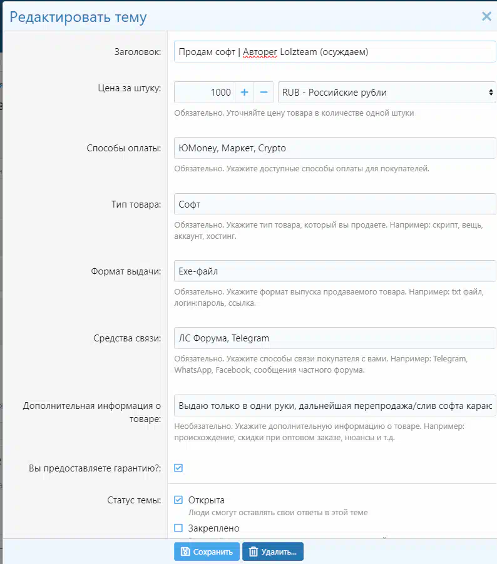
Task: Toggle the guarantee checkbox
Action: click(x=178, y=468)
